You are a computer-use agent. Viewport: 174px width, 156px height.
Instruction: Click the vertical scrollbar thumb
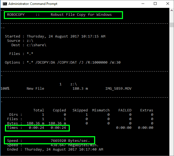(172, 25)
